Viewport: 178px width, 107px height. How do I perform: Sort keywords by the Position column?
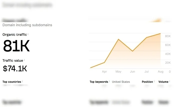tap(147, 82)
